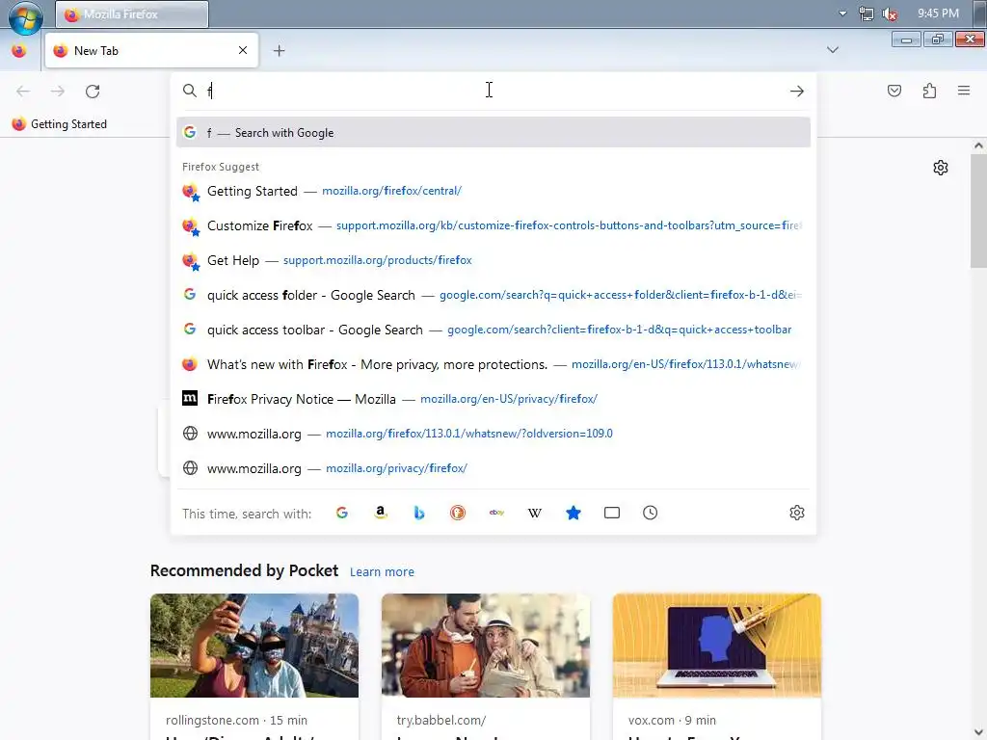Click the Go arrow in address bar
The width and height of the screenshot is (987, 740).
coord(796,92)
